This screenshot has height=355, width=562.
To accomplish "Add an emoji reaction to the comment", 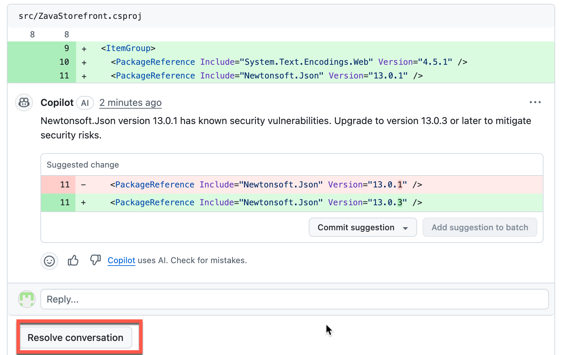I will [49, 261].
